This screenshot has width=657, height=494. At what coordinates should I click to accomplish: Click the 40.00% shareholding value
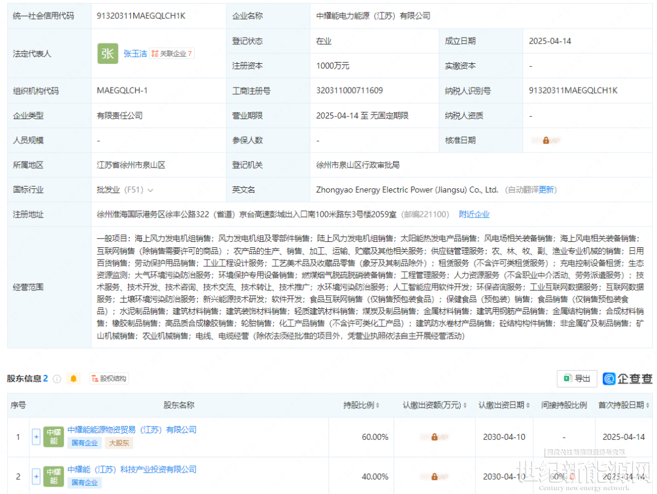tap(375, 477)
